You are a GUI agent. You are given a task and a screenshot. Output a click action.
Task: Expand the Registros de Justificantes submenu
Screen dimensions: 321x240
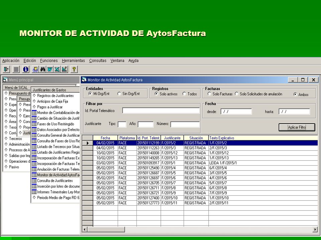[34, 96]
